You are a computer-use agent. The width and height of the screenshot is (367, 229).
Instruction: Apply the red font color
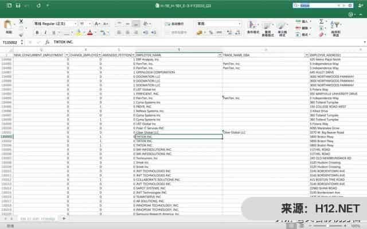point(90,33)
